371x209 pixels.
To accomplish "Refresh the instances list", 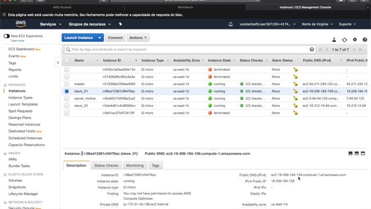I will pyautogui.click(x=344, y=40).
